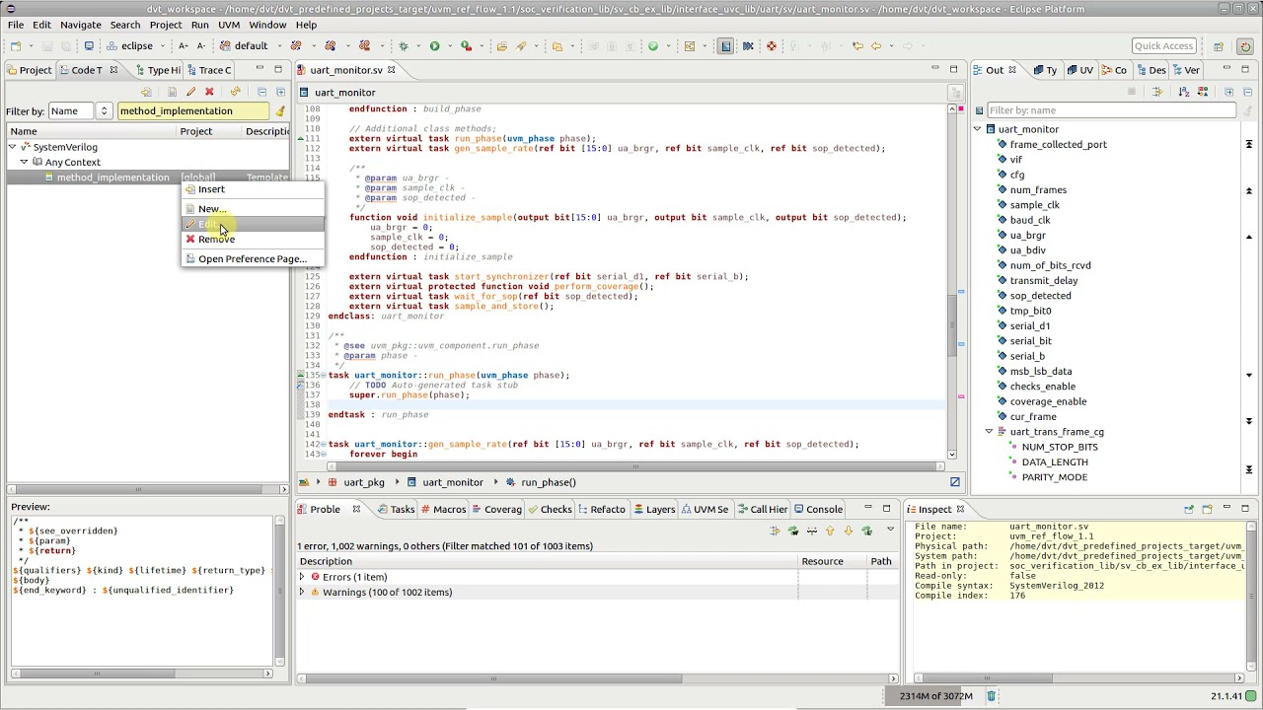Click the monitor icon in main toolbar

click(x=89, y=45)
